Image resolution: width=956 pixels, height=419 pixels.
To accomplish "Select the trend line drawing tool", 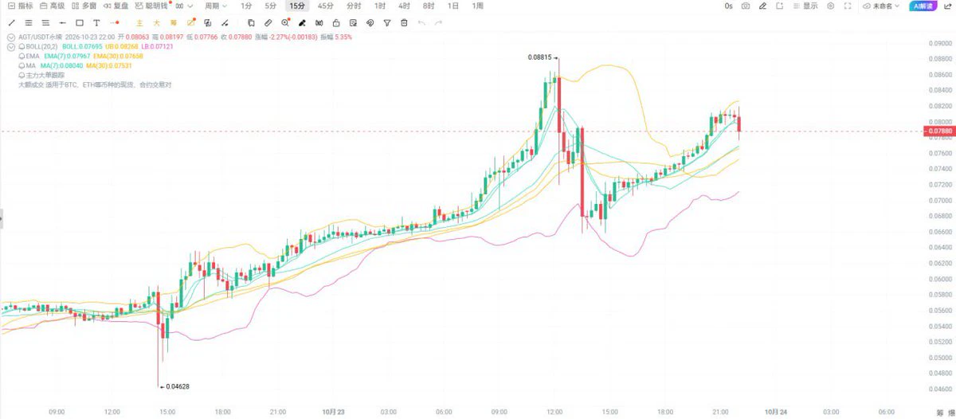I will pos(11,22).
